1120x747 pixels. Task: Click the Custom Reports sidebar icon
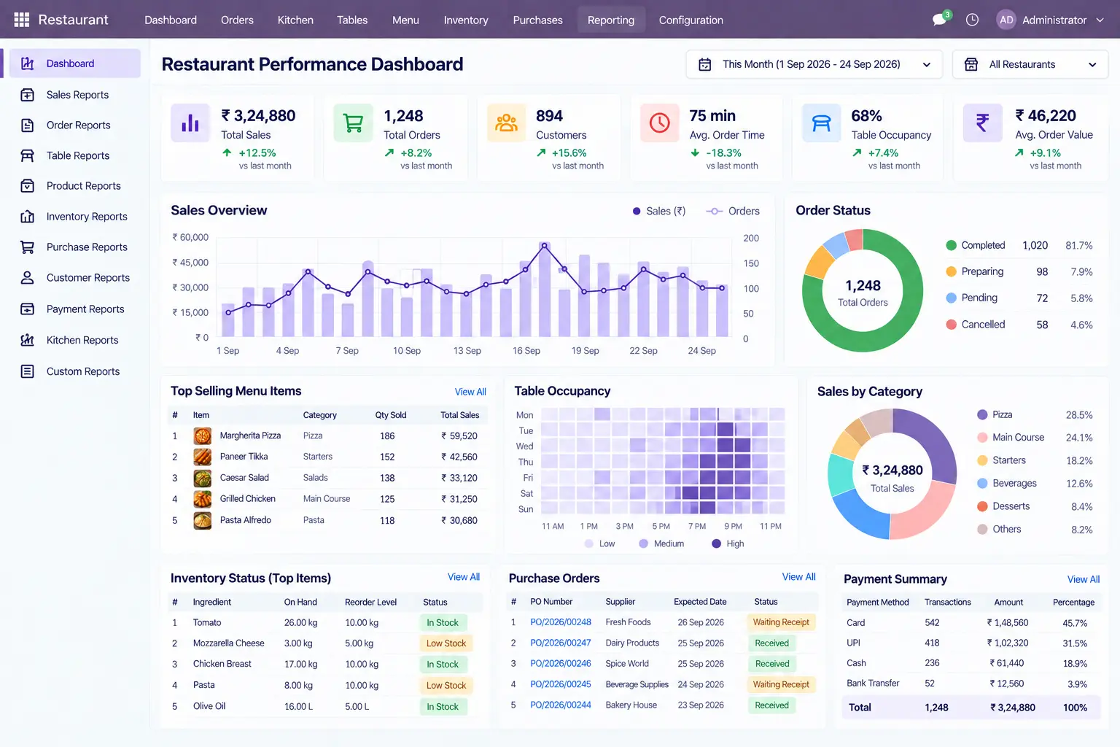pyautogui.click(x=28, y=371)
